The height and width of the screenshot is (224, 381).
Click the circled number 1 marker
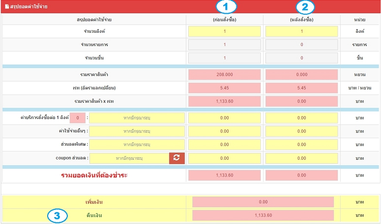pos(225,6)
